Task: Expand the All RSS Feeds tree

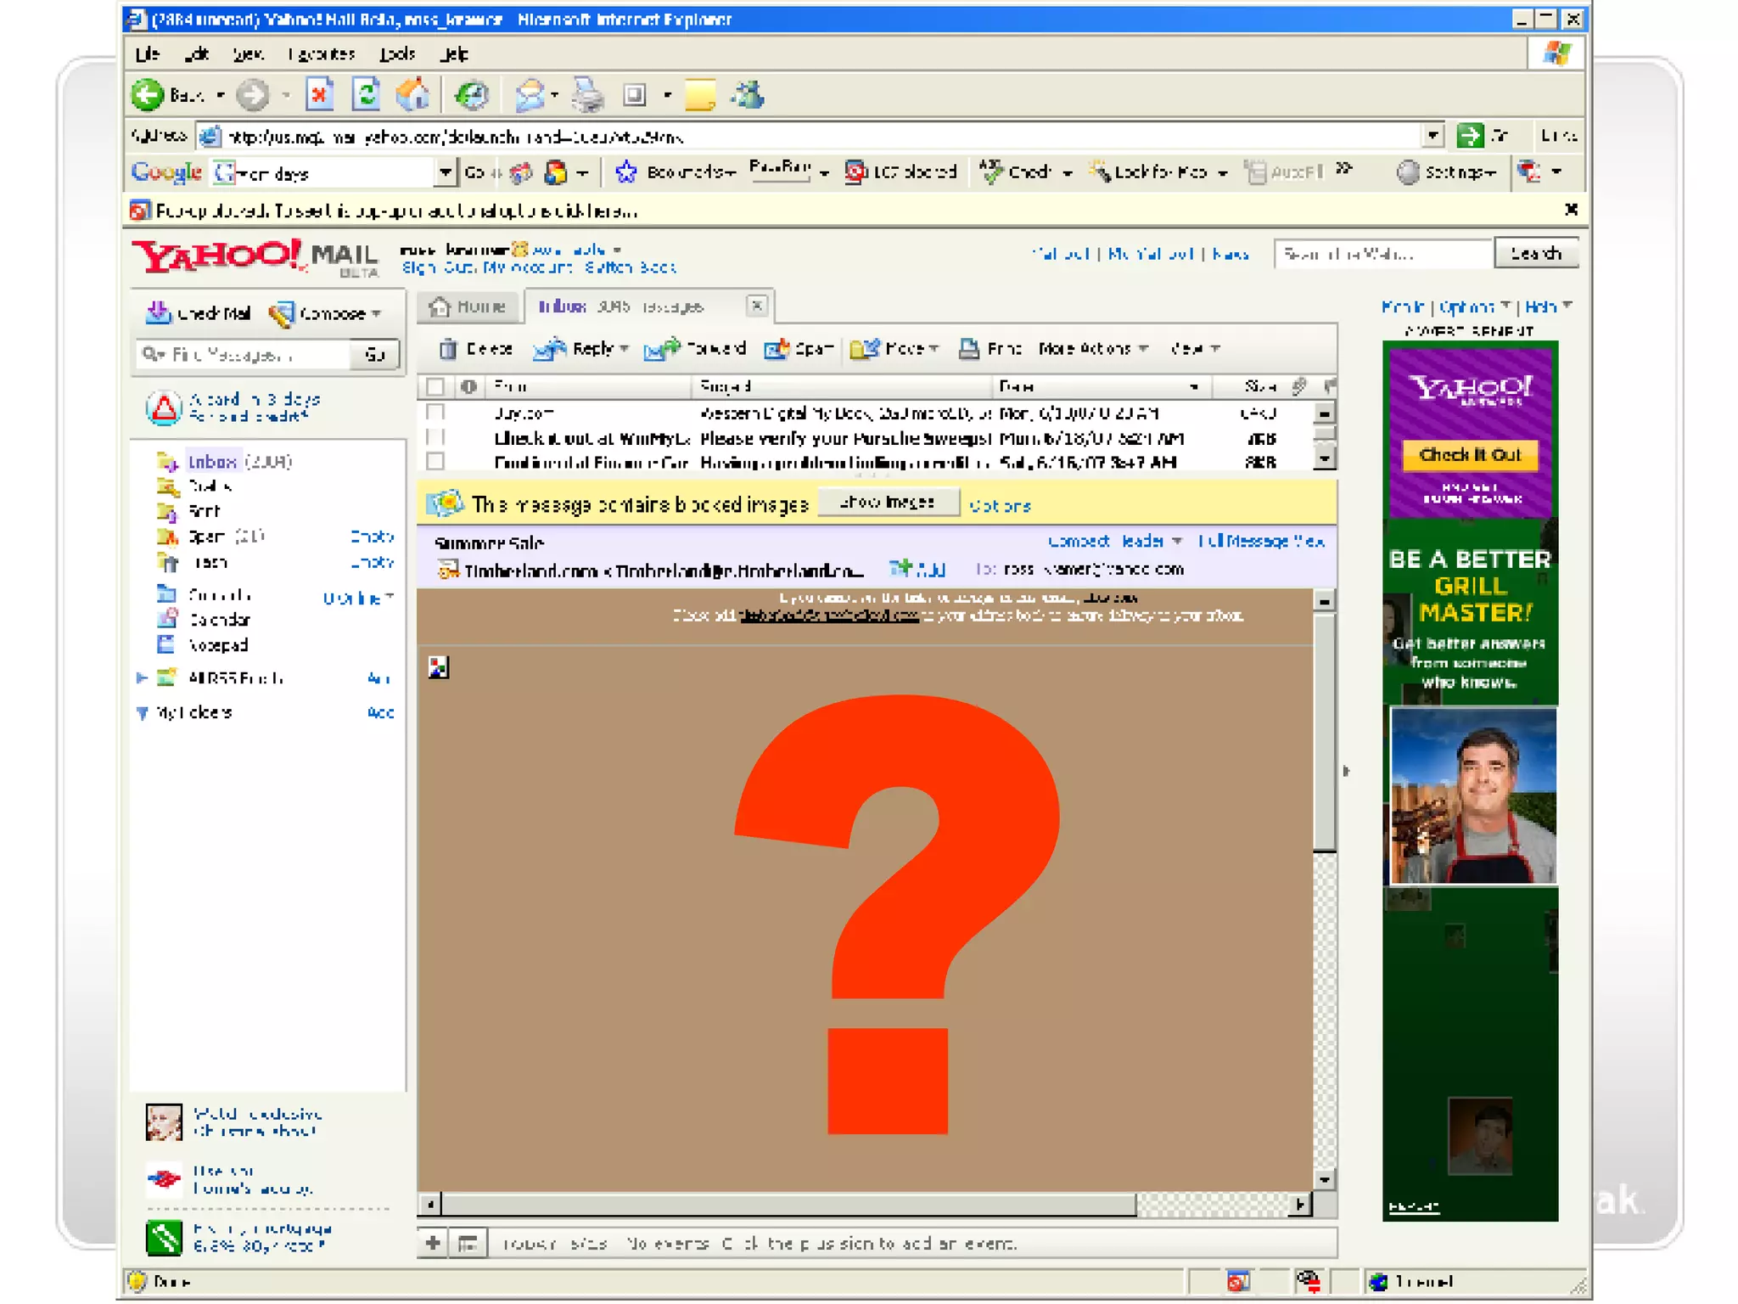Action: pyautogui.click(x=142, y=677)
